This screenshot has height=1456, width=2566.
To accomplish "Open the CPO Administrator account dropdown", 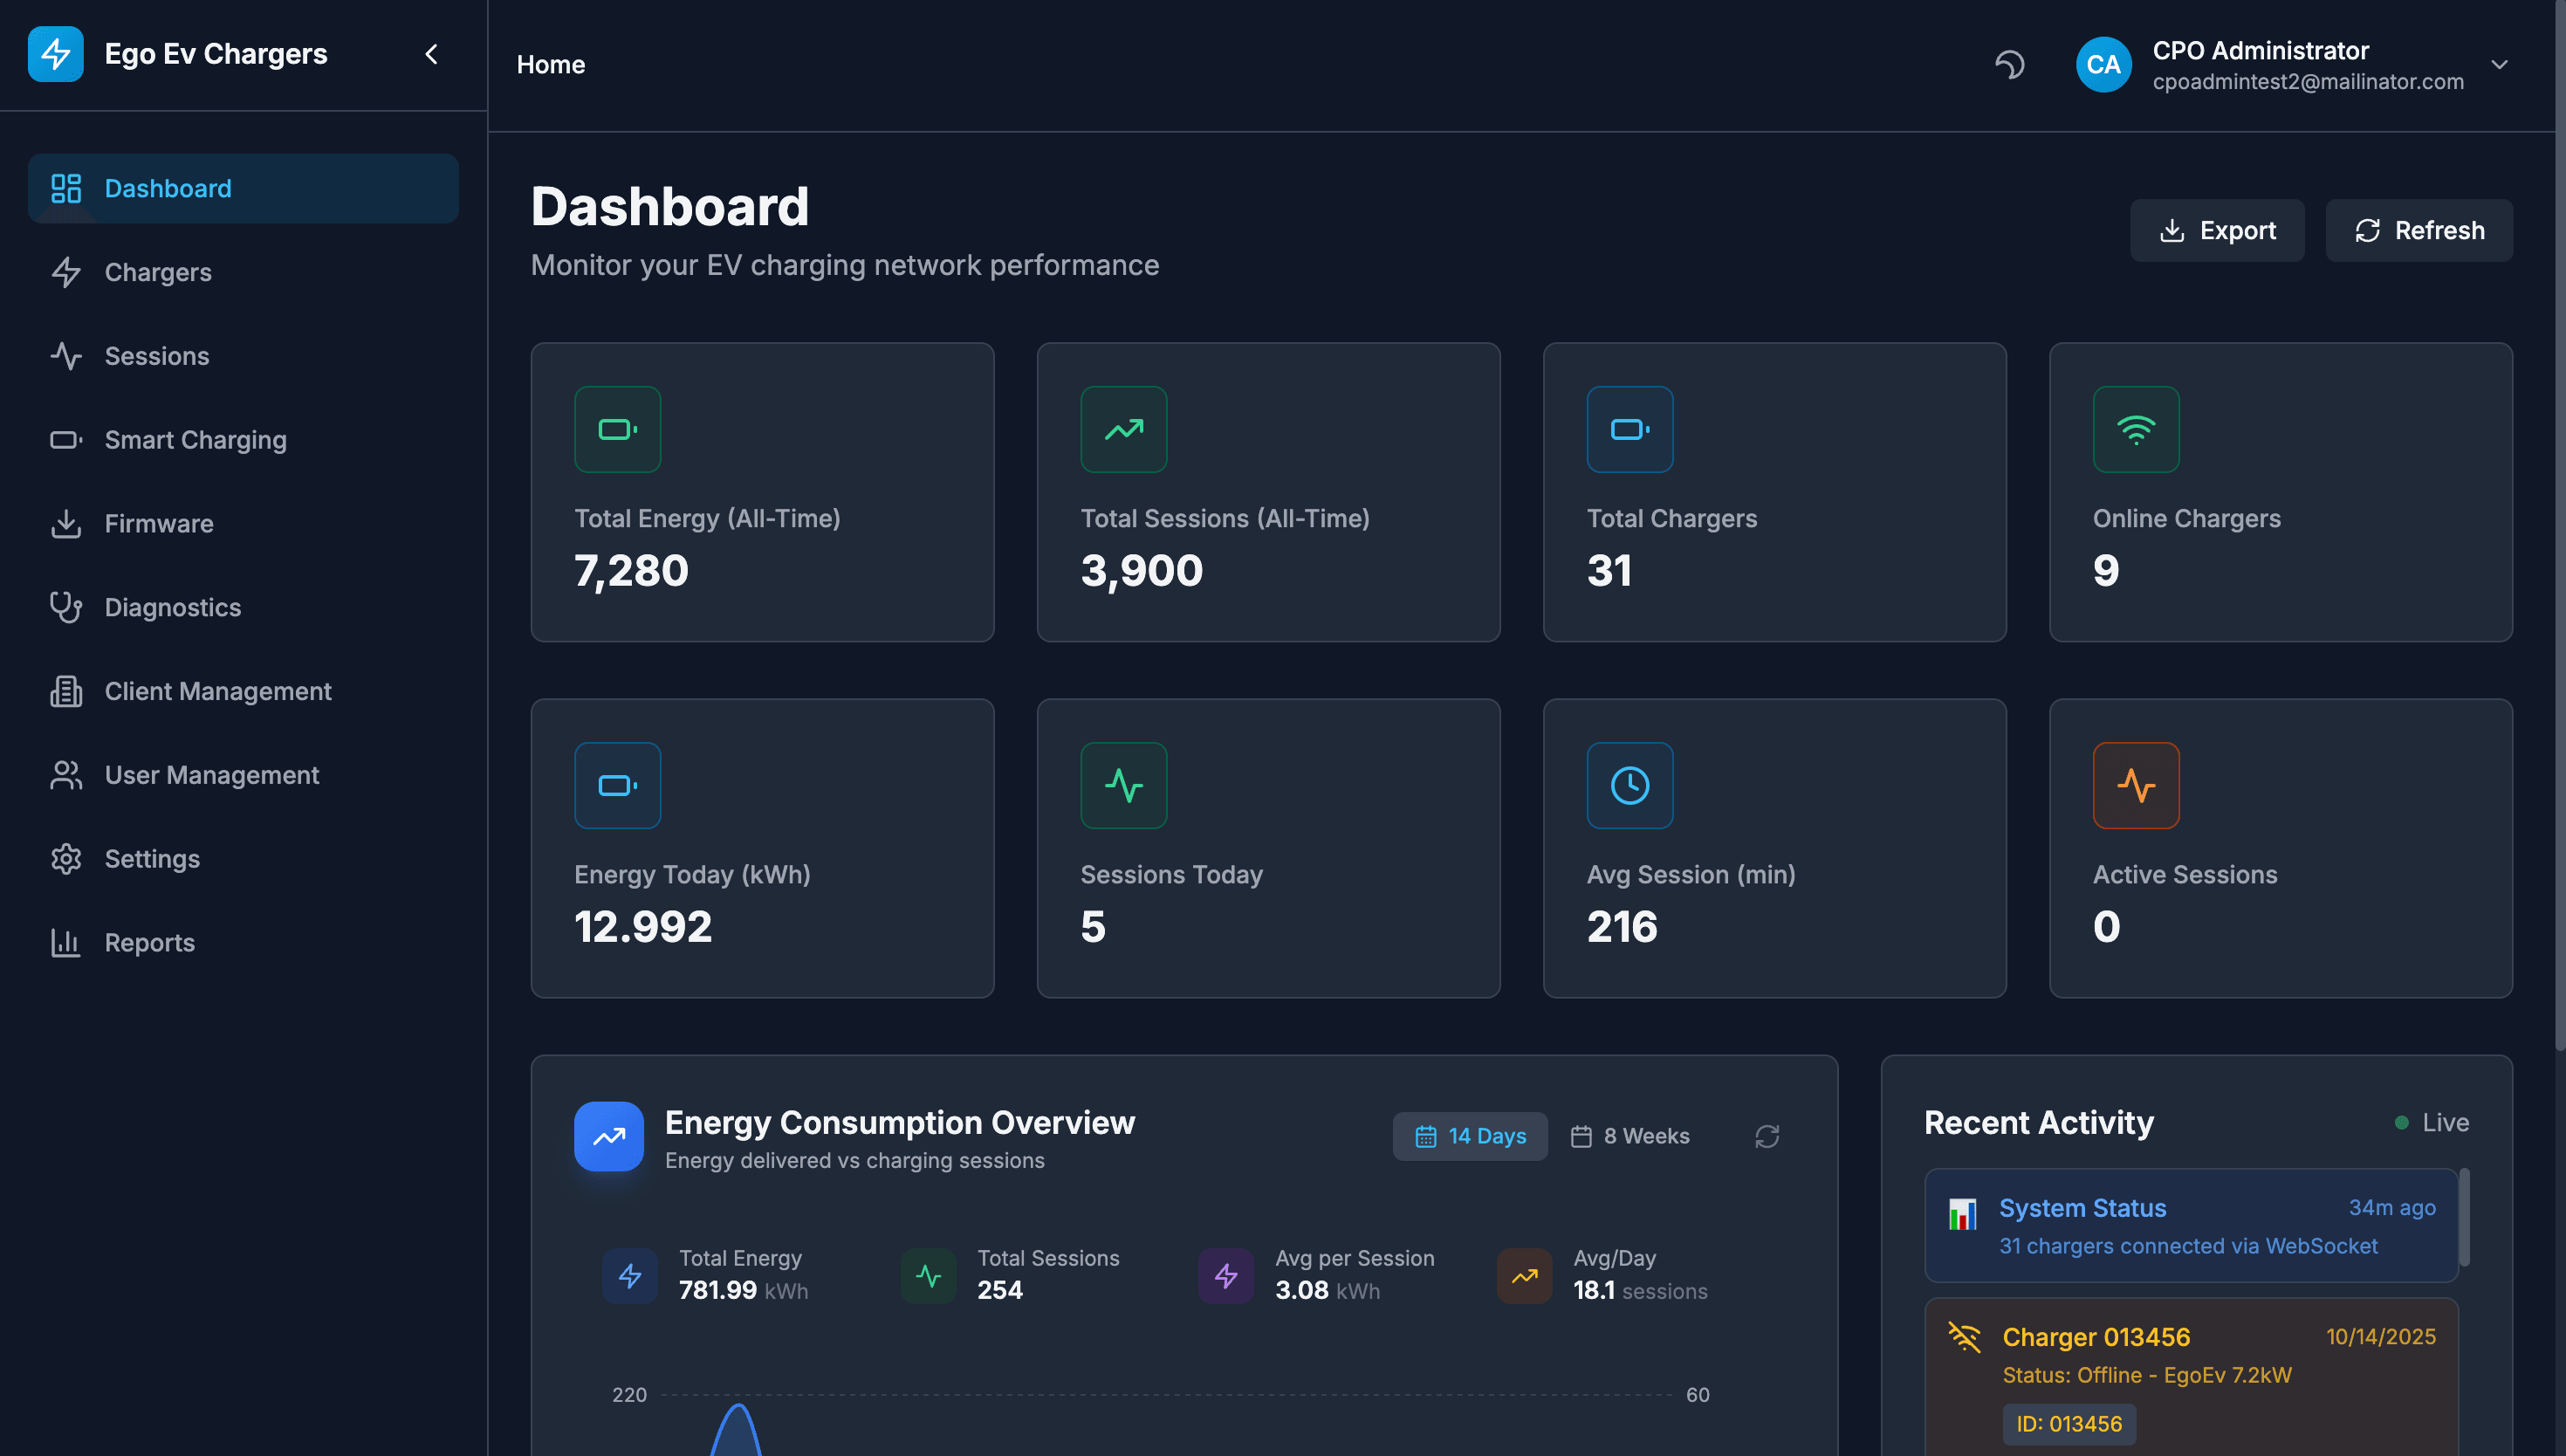I will click(2500, 64).
